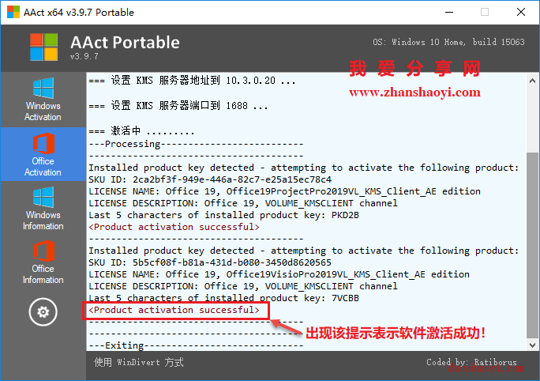The image size is (540, 381).
Task: Click the AAct title bar app icon
Action: tap(13, 12)
